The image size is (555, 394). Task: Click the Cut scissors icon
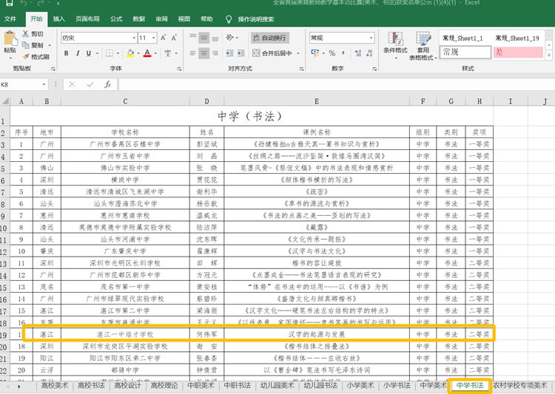pos(25,34)
